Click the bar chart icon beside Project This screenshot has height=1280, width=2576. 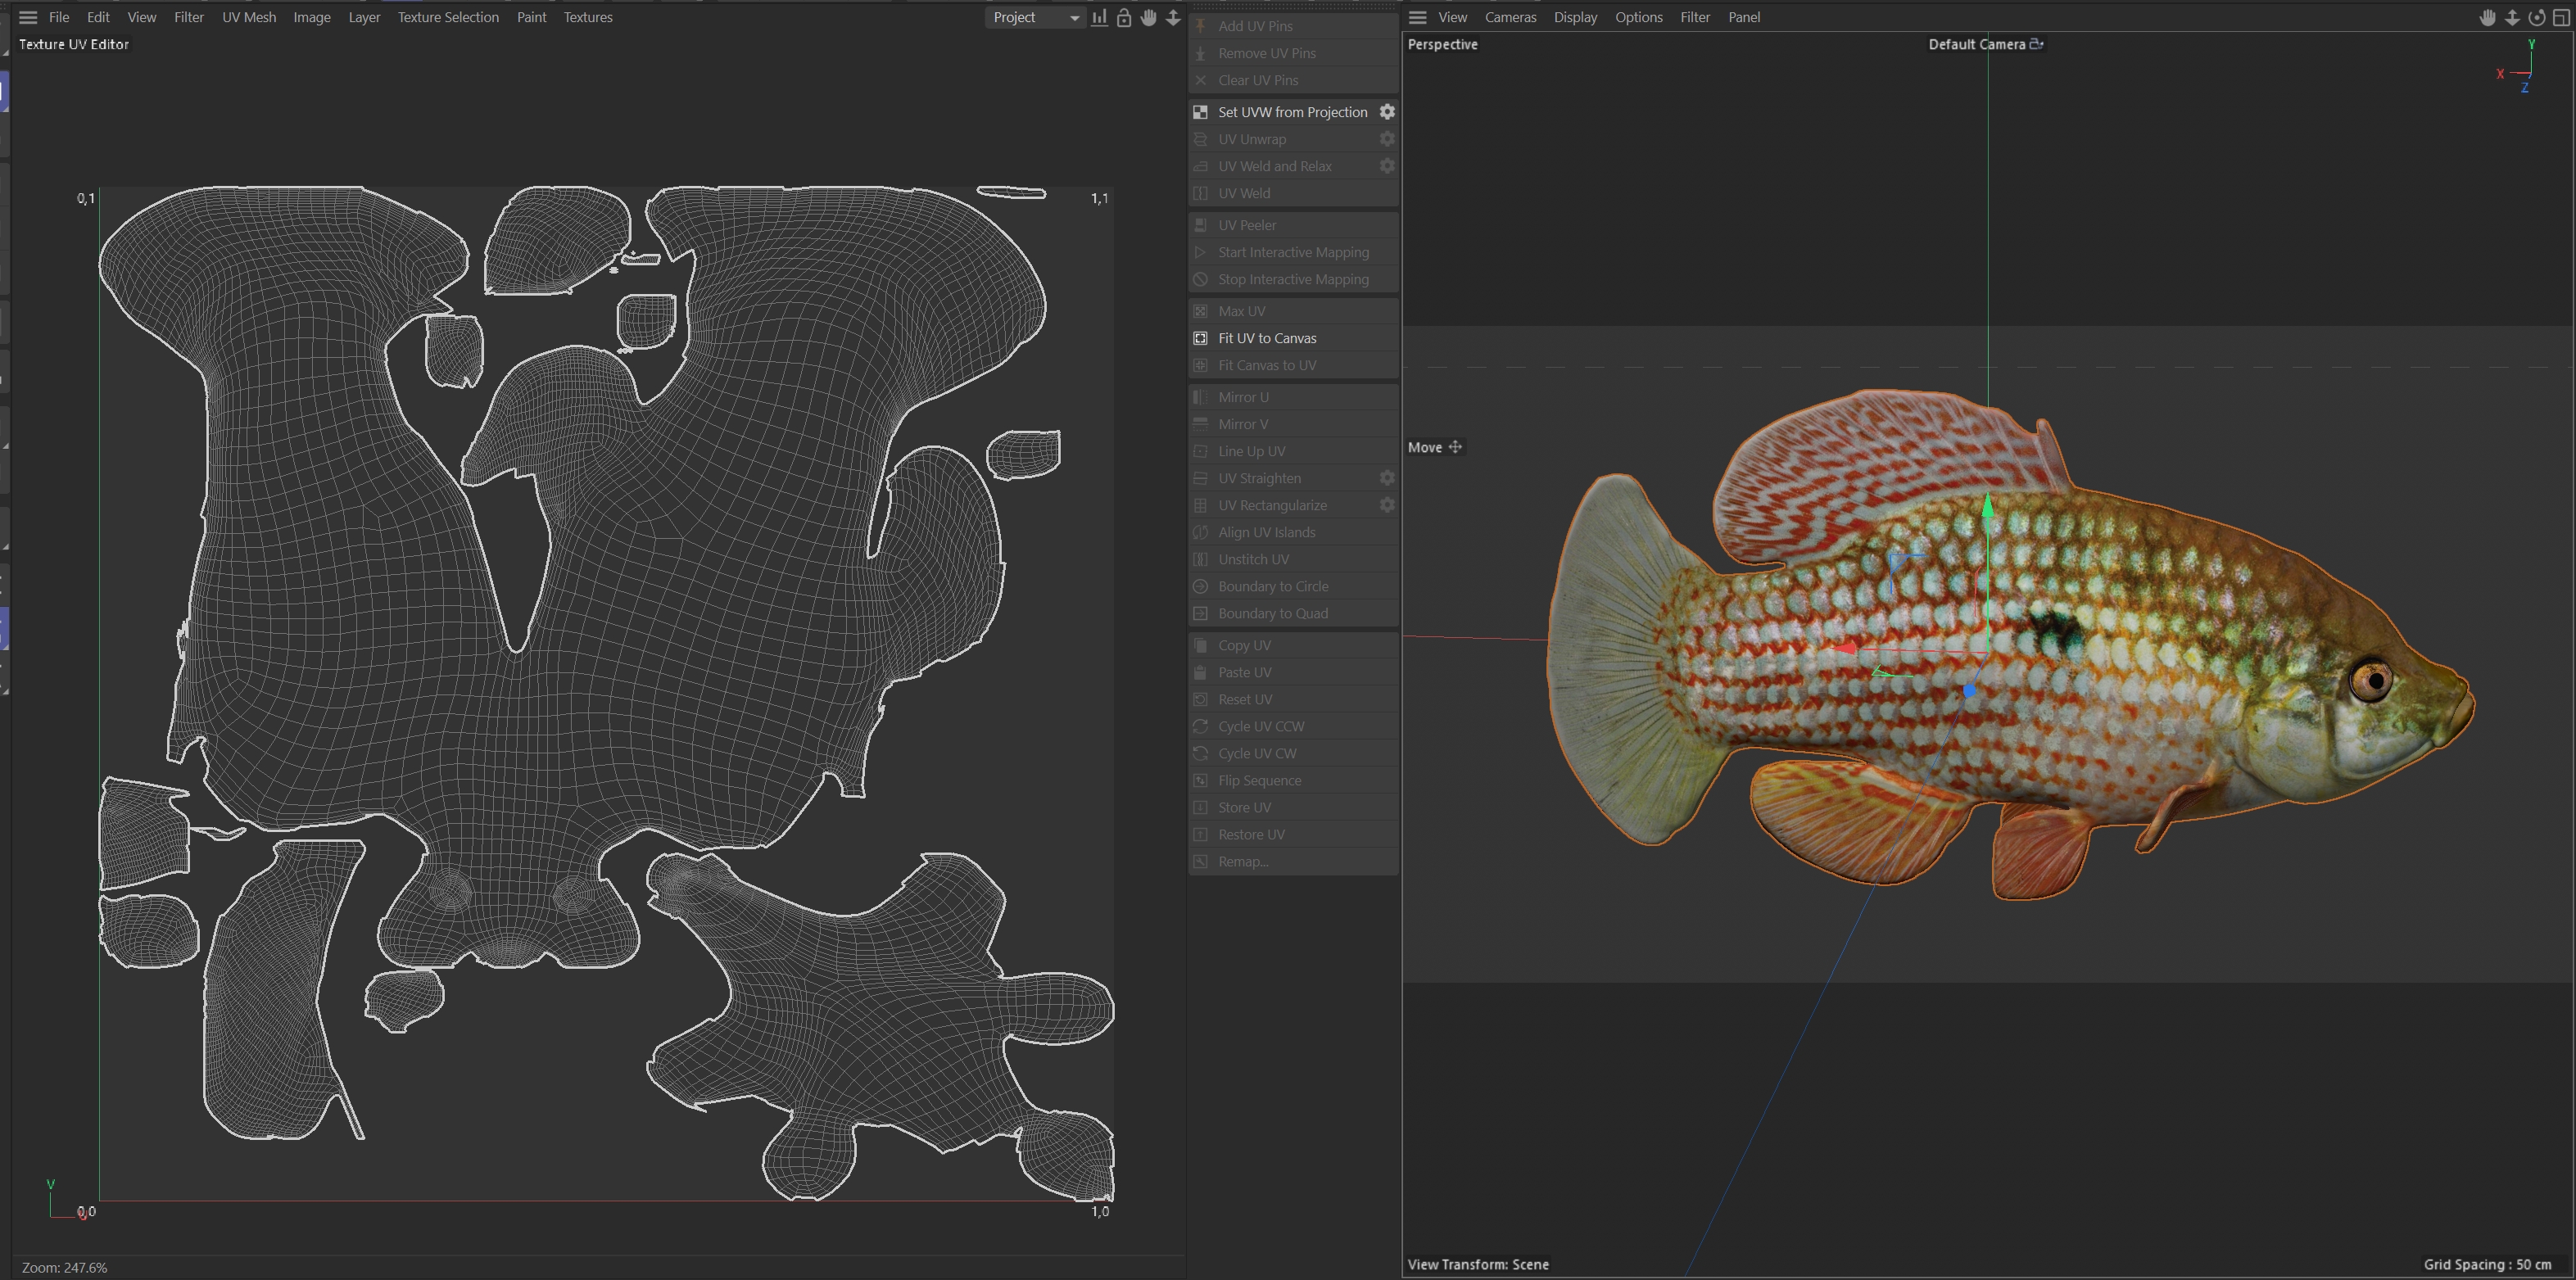pos(1099,17)
